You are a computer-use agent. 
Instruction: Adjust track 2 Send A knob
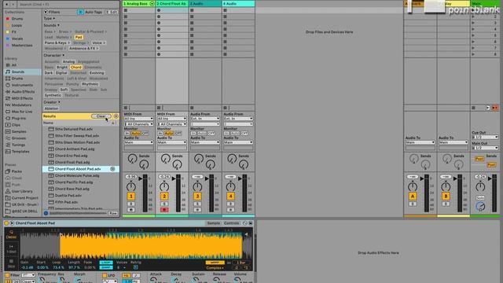tap(166, 158)
